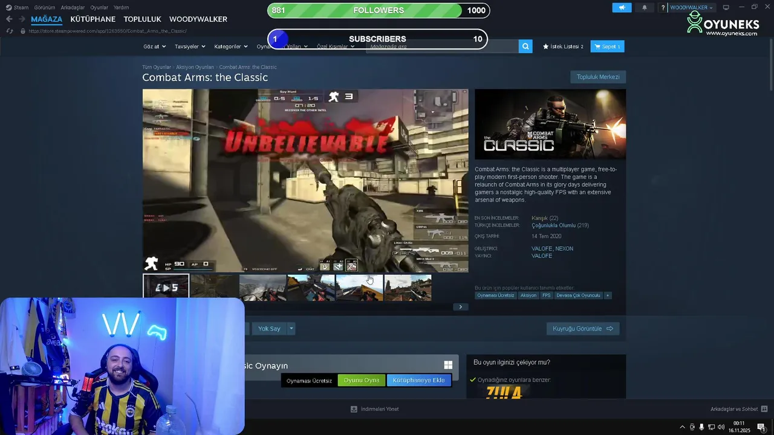The height and width of the screenshot is (435, 774).
Task: Open the Görünüm menu
Action: [45, 7]
